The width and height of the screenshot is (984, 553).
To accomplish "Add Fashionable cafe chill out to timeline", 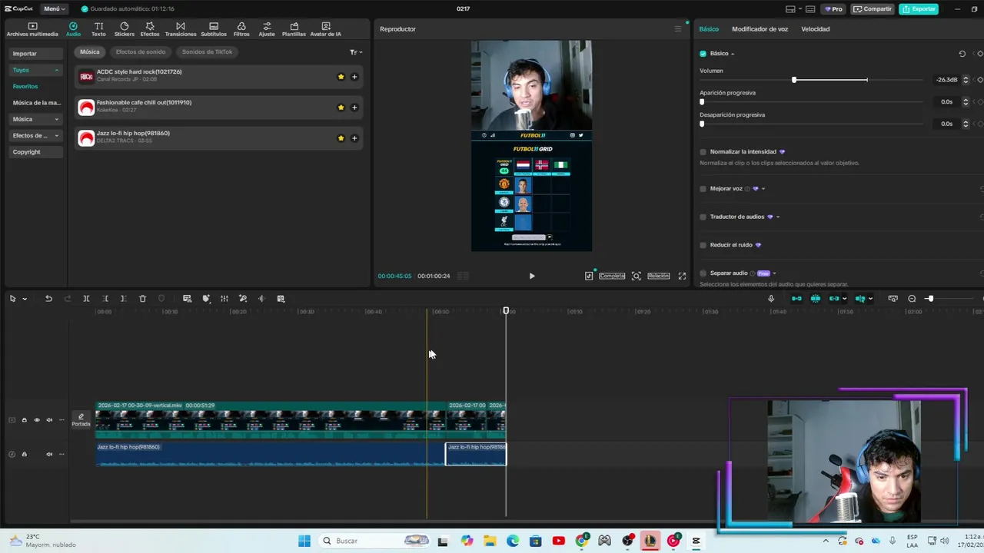I will 354,108.
